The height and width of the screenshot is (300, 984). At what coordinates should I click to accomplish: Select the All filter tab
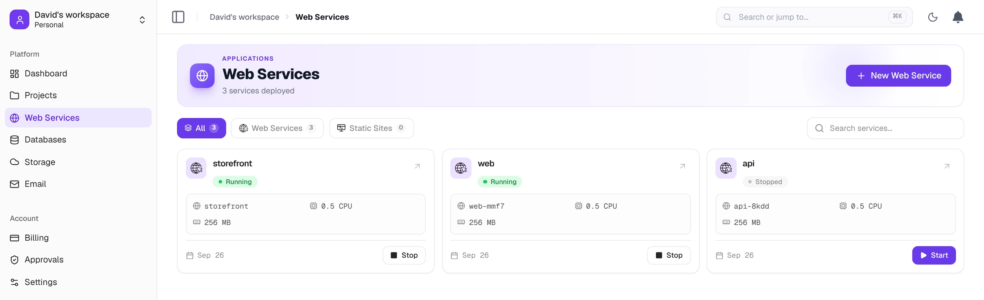click(x=201, y=128)
